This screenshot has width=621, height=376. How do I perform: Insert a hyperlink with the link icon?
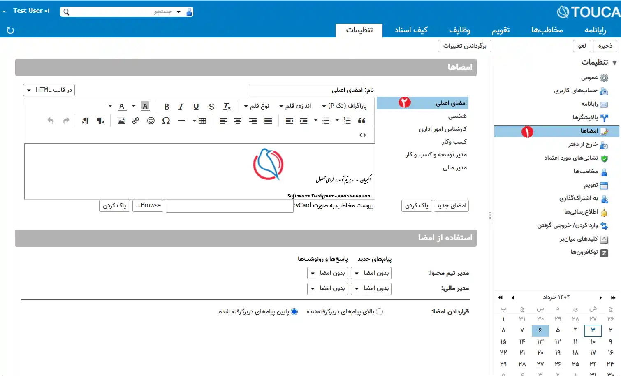pos(136,121)
